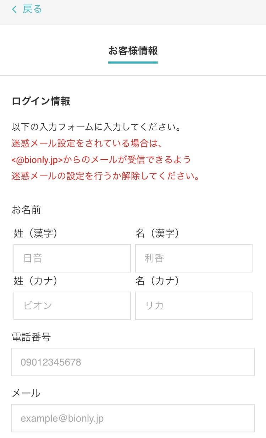The height and width of the screenshot is (438, 266).
Task: Click the メール input showing example@bionly.jp
Action: (133, 418)
